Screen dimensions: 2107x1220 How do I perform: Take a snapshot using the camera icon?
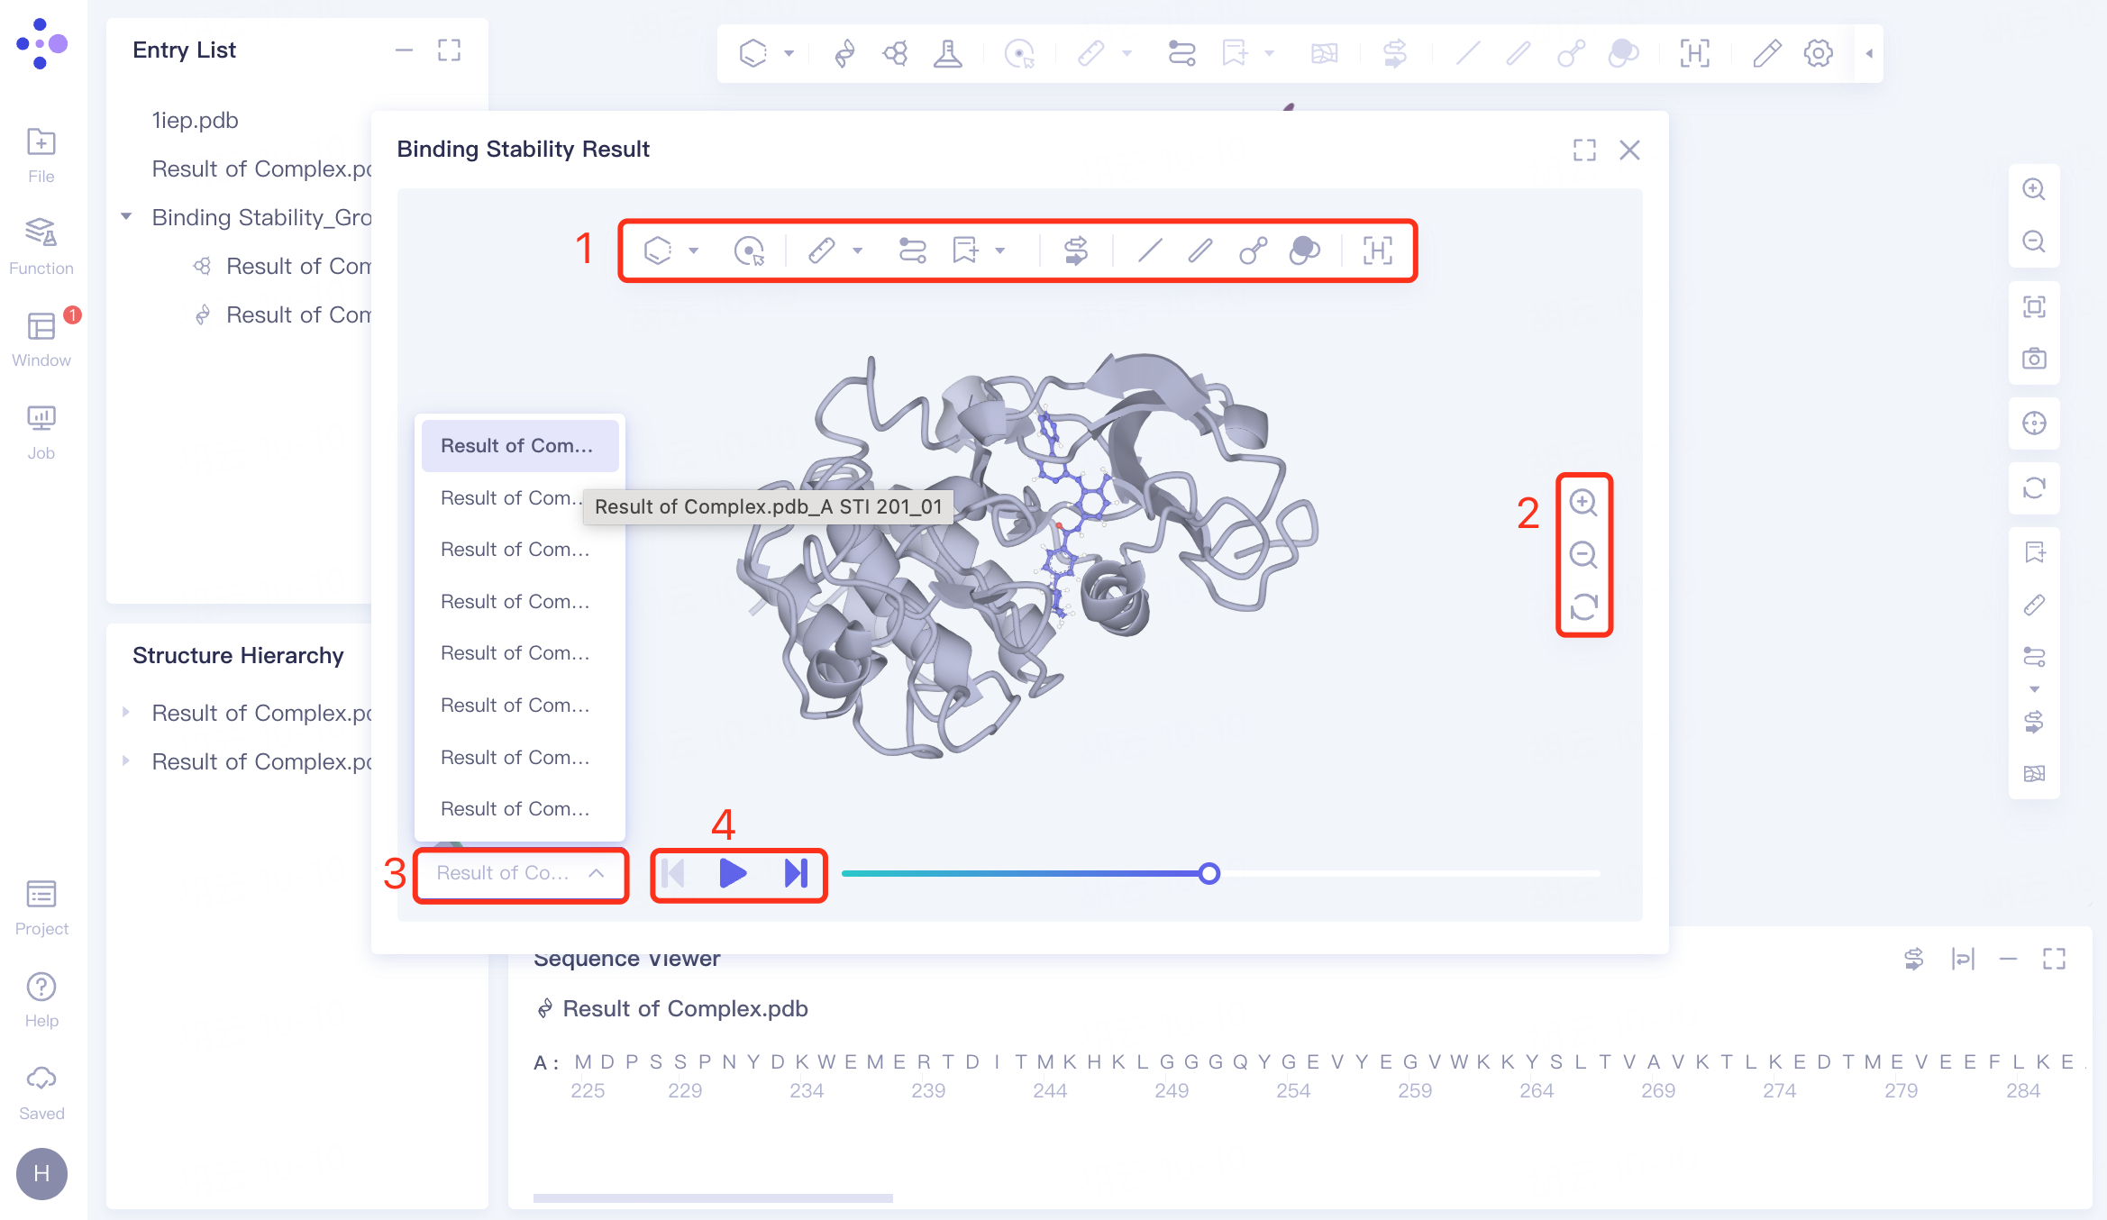pyautogui.click(x=2034, y=358)
